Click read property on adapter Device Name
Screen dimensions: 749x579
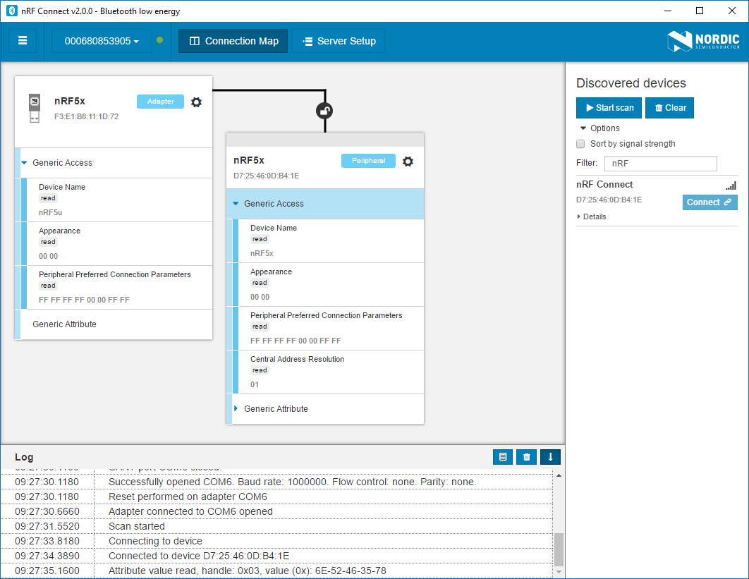48,198
